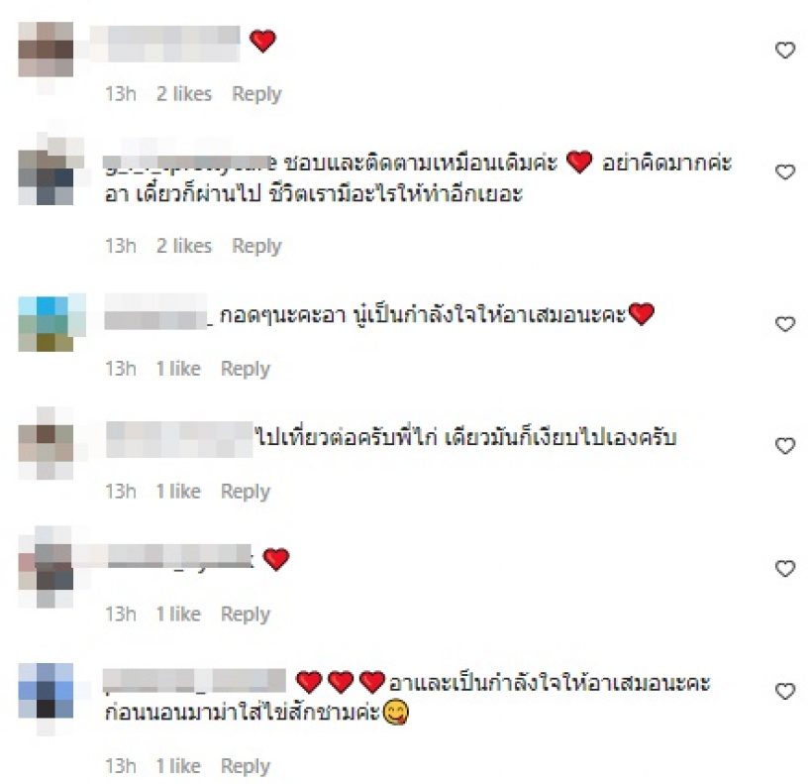Like the comment starting with ชอบและติดตาม
This screenshot has width=812, height=784.
(x=785, y=172)
